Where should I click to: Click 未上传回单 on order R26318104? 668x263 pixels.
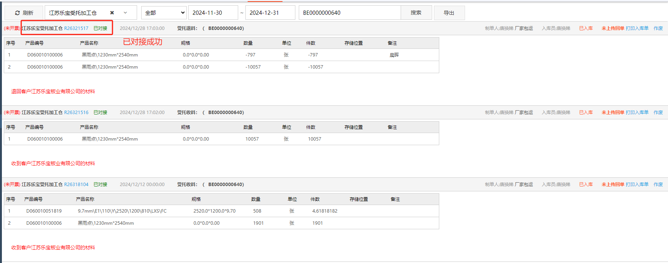coord(613,185)
